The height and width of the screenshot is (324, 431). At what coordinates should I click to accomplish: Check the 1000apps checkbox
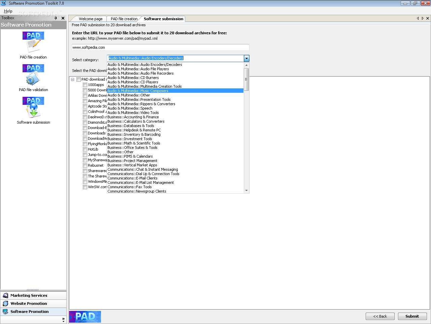85,85
